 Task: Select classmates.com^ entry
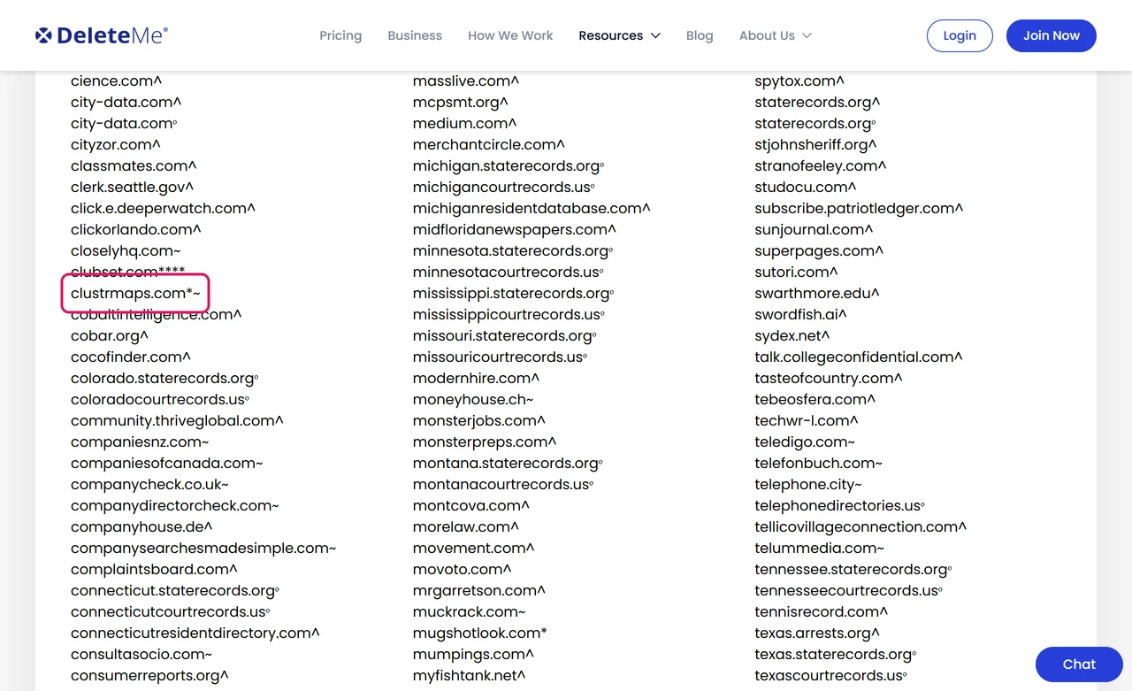coord(134,165)
